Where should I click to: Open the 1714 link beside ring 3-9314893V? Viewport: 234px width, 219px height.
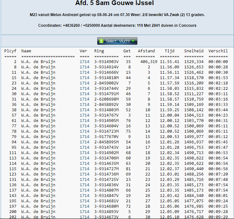click(84, 212)
